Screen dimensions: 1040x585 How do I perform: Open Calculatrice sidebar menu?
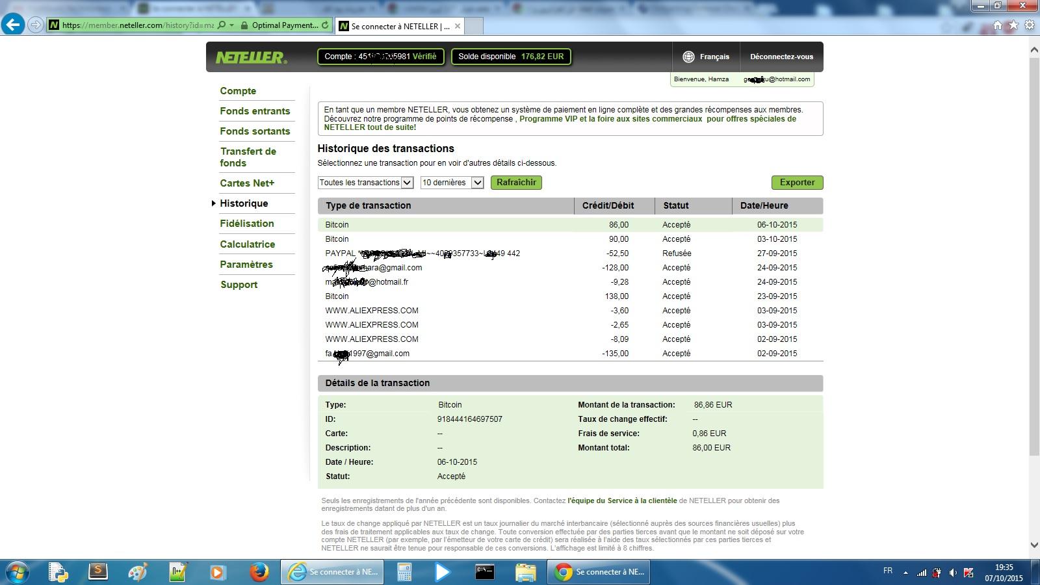coord(248,244)
